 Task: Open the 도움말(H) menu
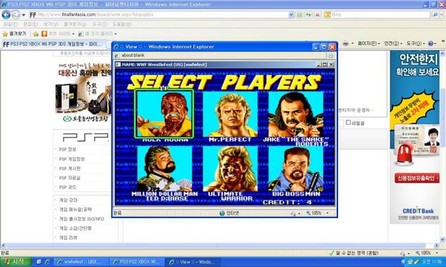click(x=122, y=24)
